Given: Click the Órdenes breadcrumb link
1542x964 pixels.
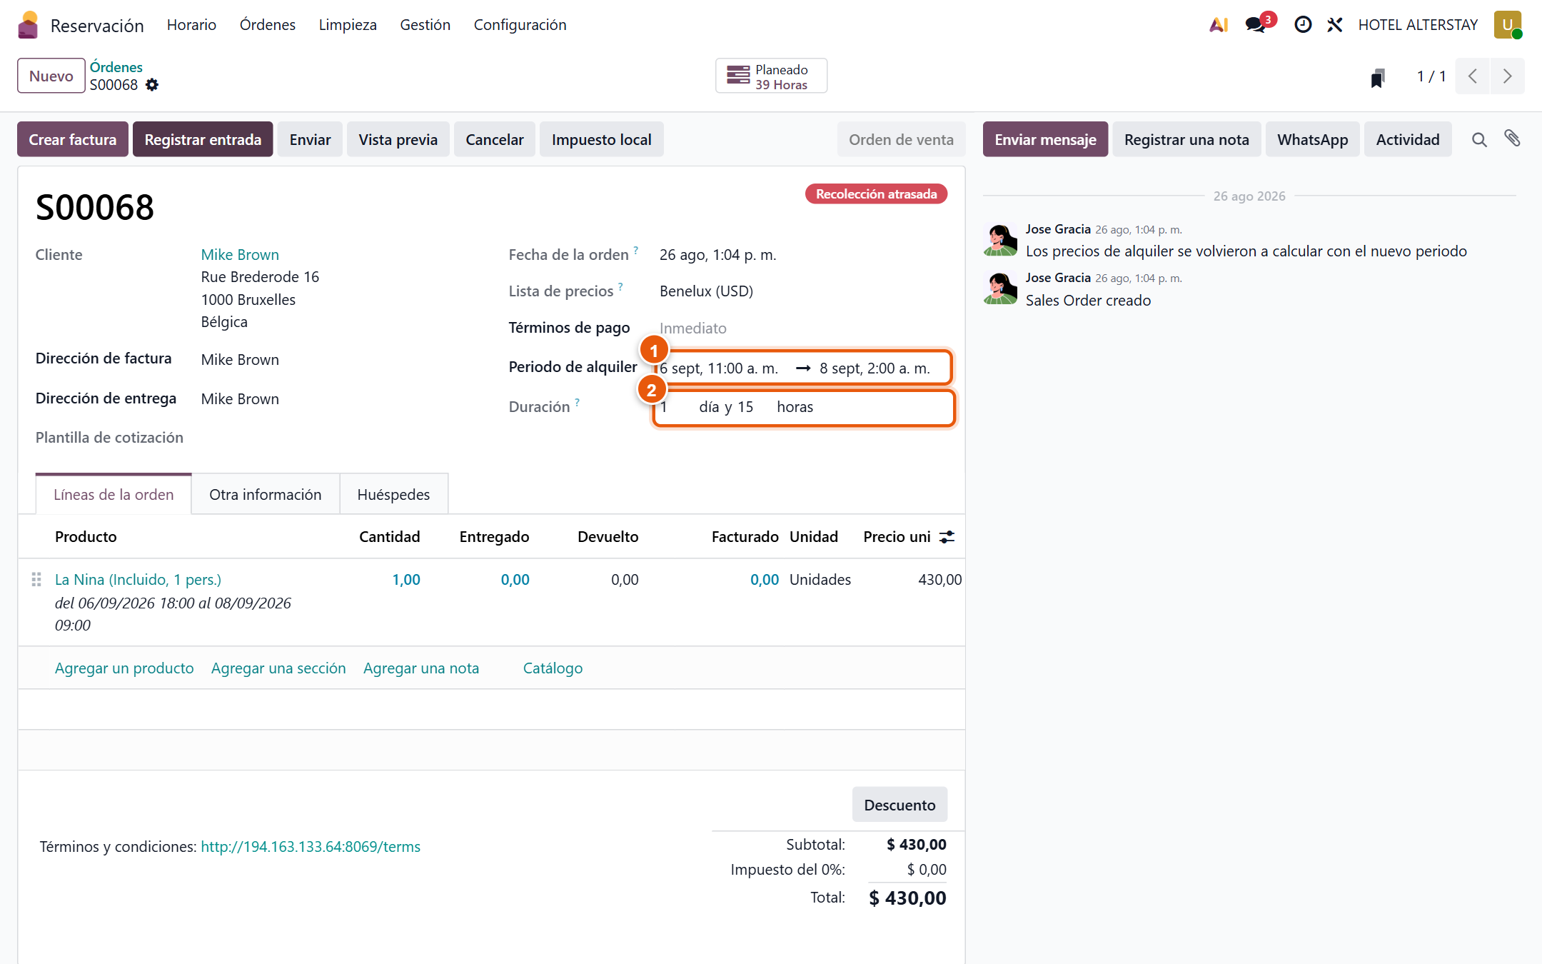Looking at the screenshot, I should point(116,67).
